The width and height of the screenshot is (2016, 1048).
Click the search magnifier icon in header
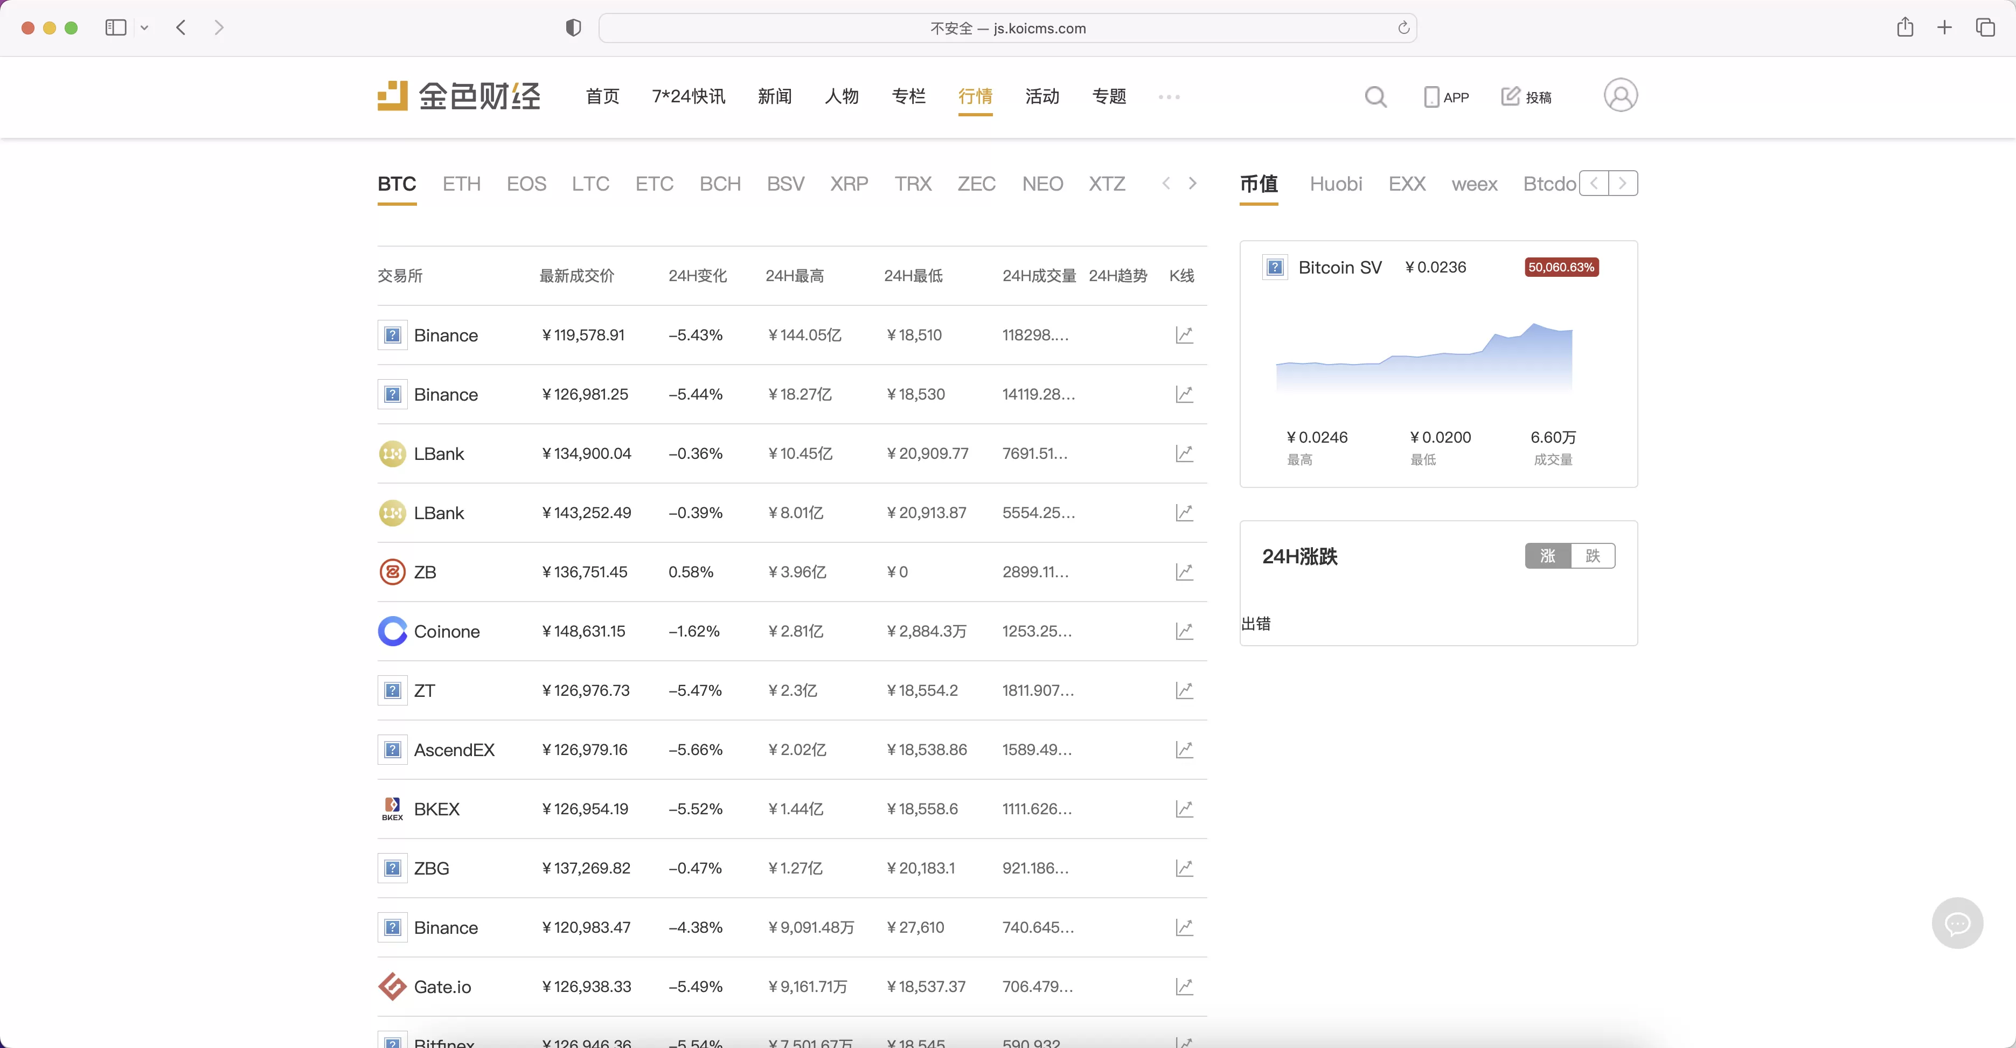coord(1375,97)
